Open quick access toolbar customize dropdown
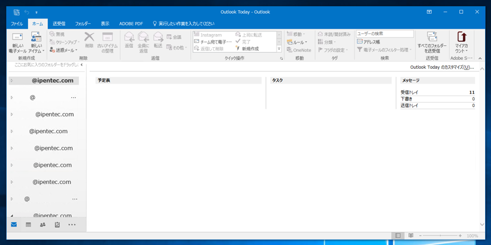 click(x=37, y=12)
